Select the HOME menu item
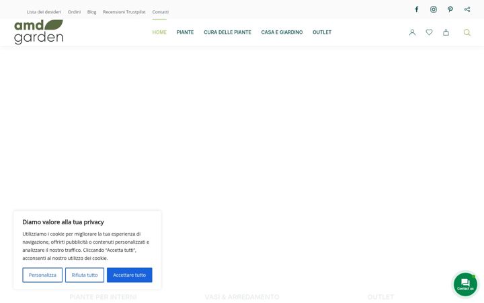The width and height of the screenshot is (484, 303). (159, 32)
